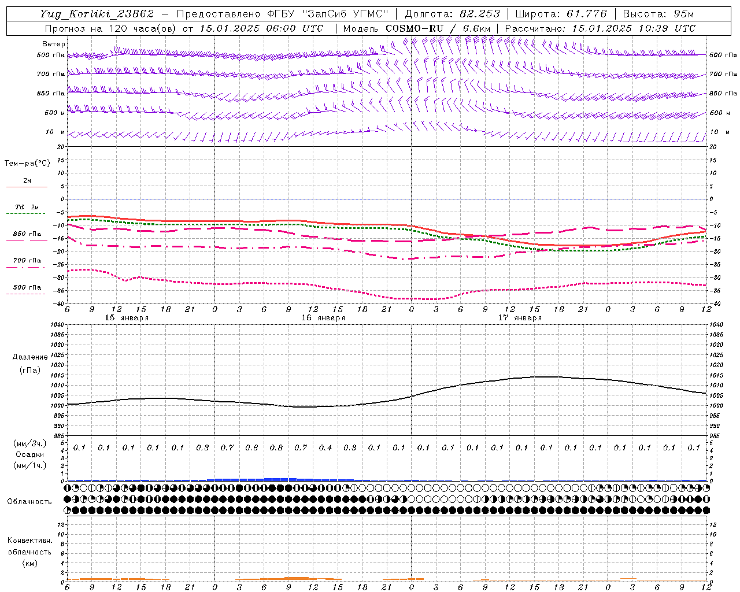
Task: Click the 16 января date label
Action: 323,318
